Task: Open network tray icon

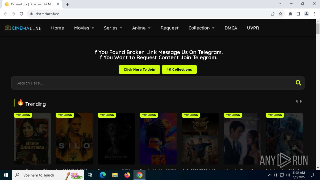Action: point(282,175)
